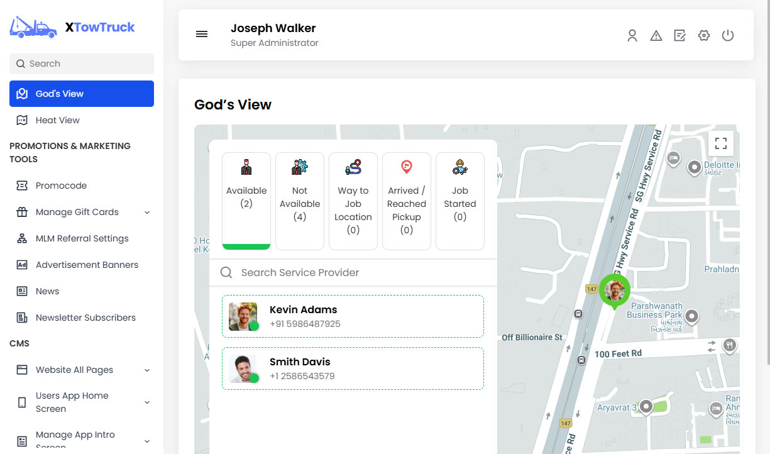Click the driver's green map marker
This screenshot has height=454, width=770.
614,291
